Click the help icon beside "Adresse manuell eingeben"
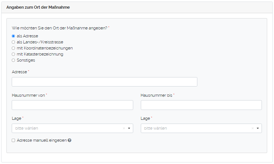Screen dimensions: 274x164 click(69, 140)
